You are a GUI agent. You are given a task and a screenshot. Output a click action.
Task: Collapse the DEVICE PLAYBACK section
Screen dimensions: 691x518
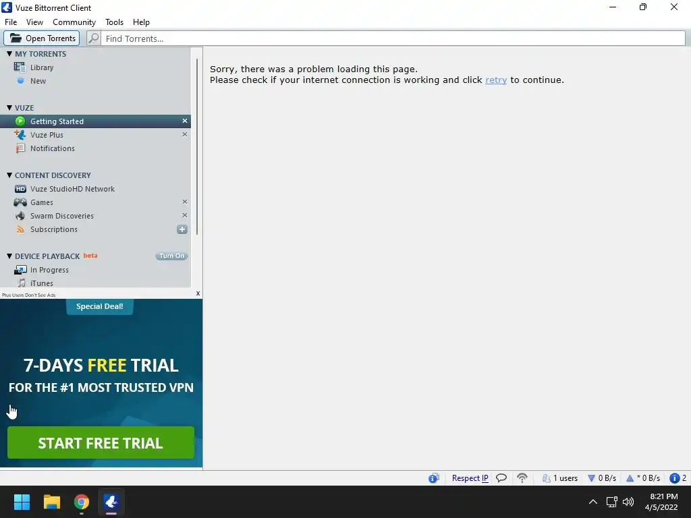tap(9, 256)
